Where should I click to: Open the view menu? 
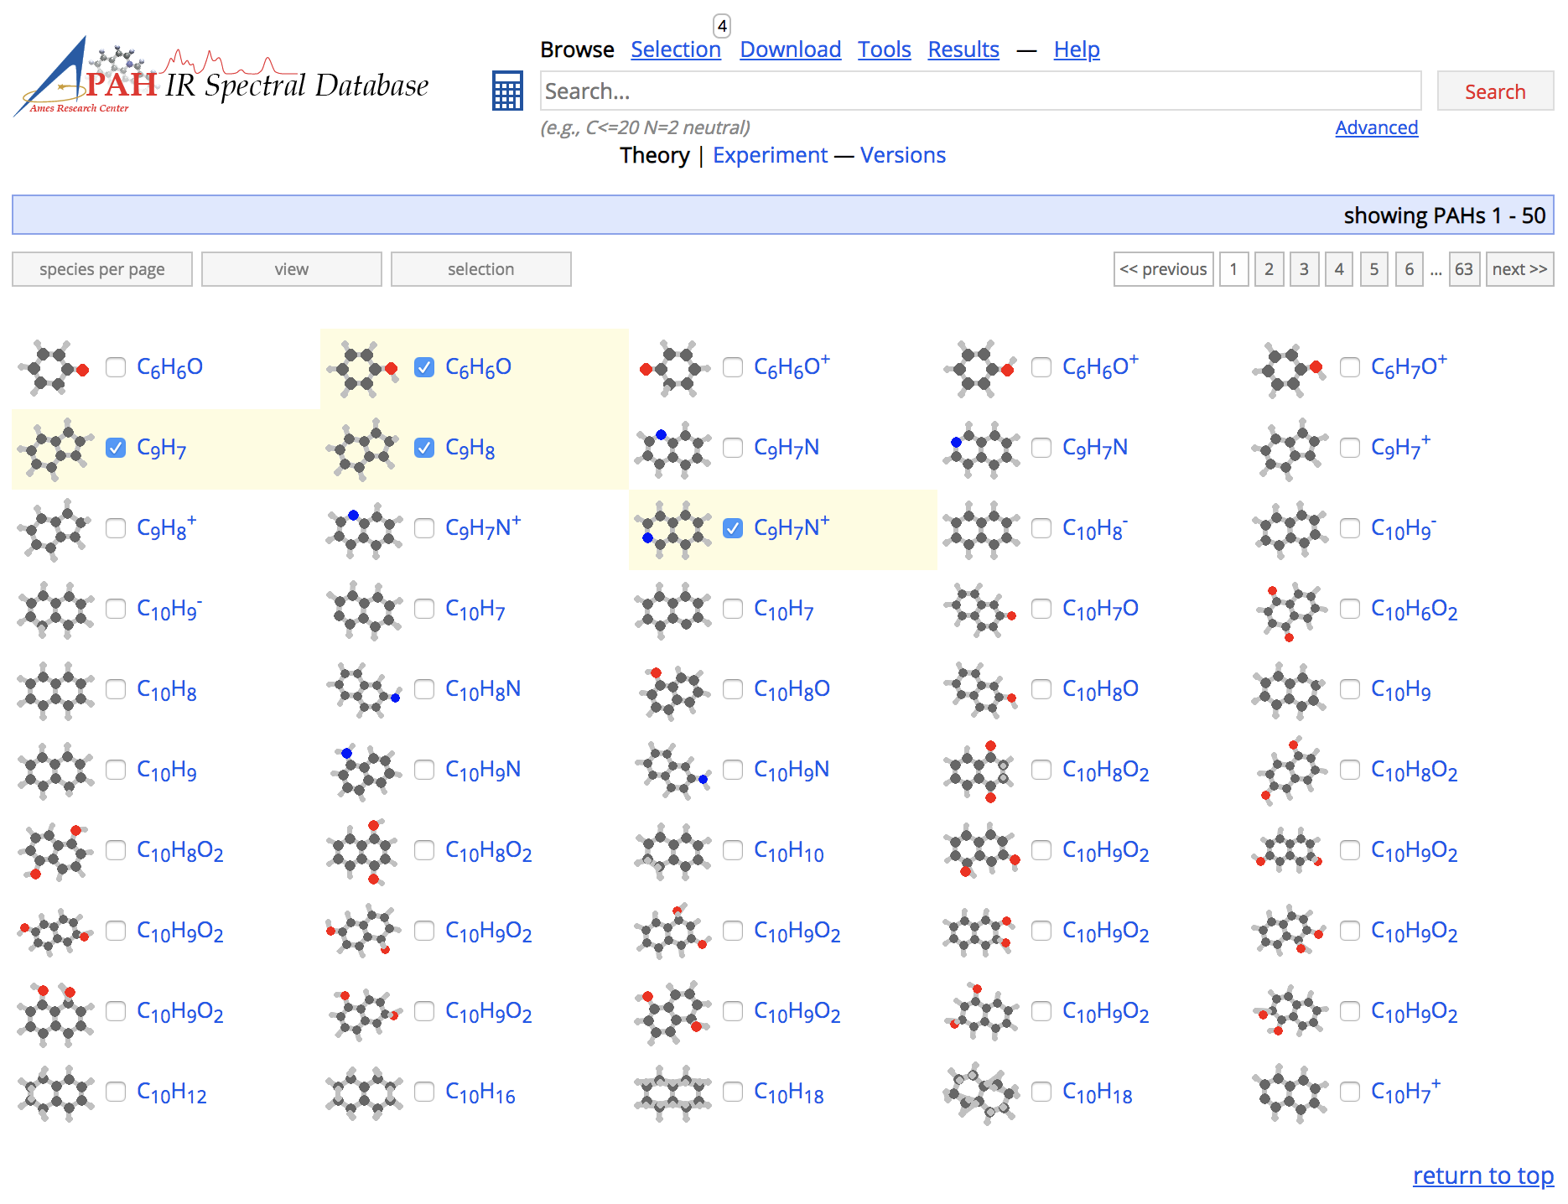pos(292,269)
